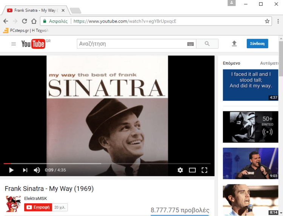The width and height of the screenshot is (283, 216).
Task: Open the ElektraMSK channel avatar
Action: (13, 204)
